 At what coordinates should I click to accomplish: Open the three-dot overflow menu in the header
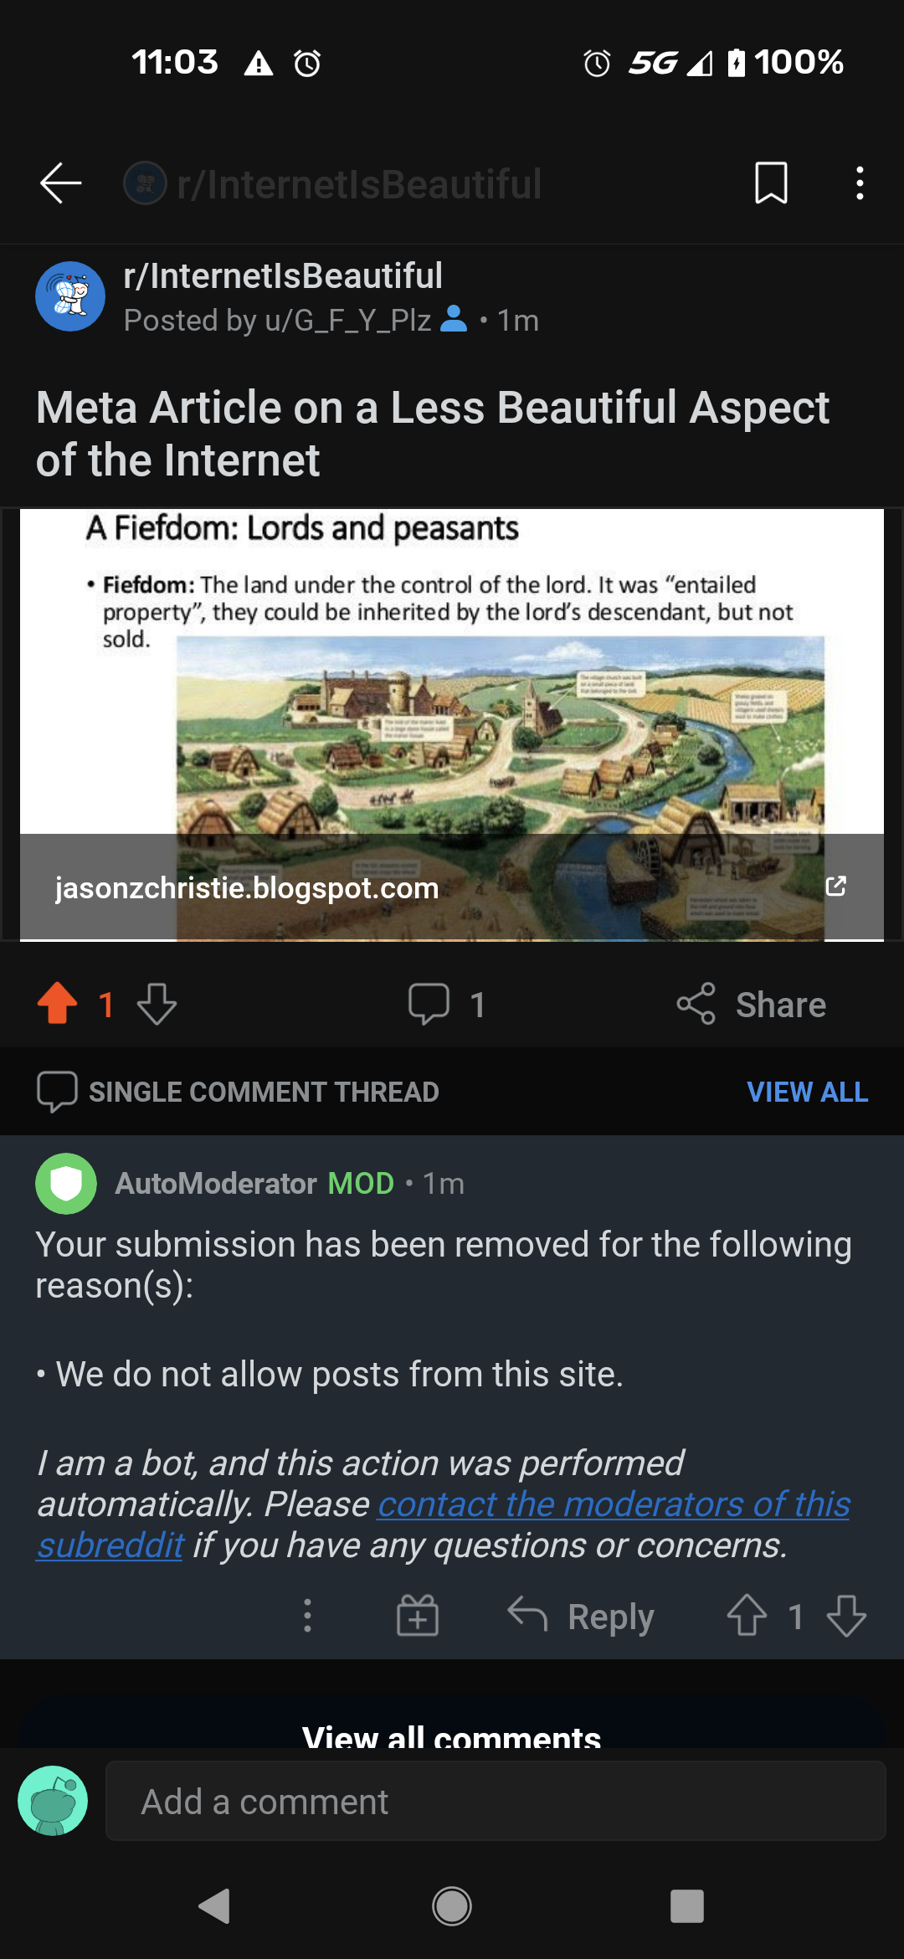point(860,183)
